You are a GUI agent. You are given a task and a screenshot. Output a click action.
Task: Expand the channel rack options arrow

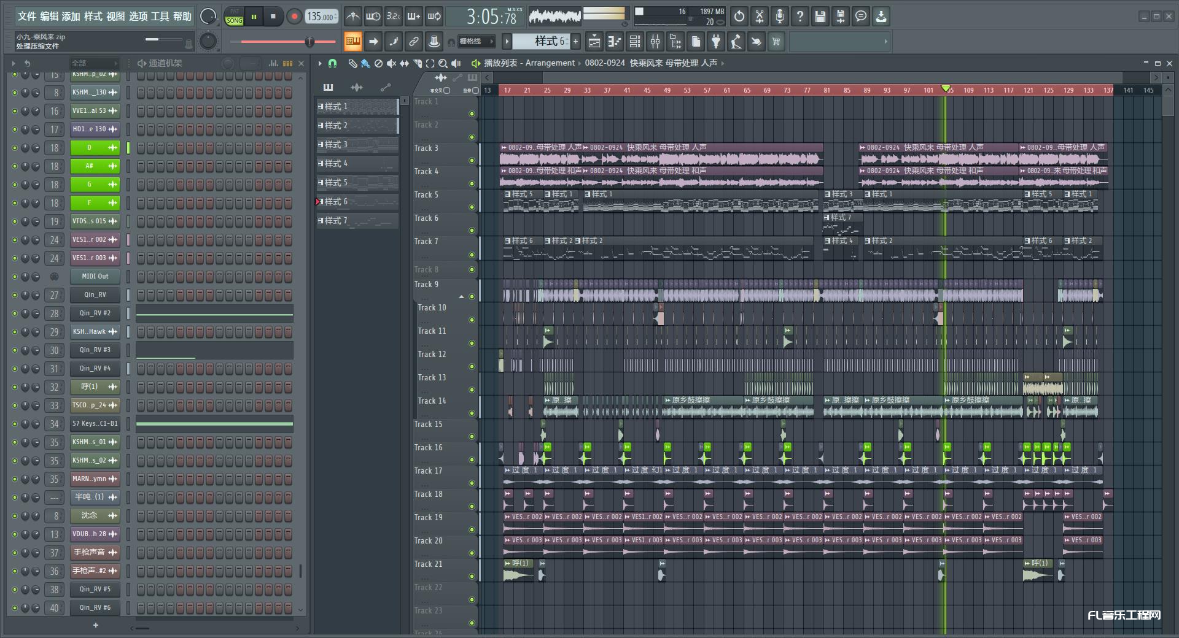tap(14, 63)
